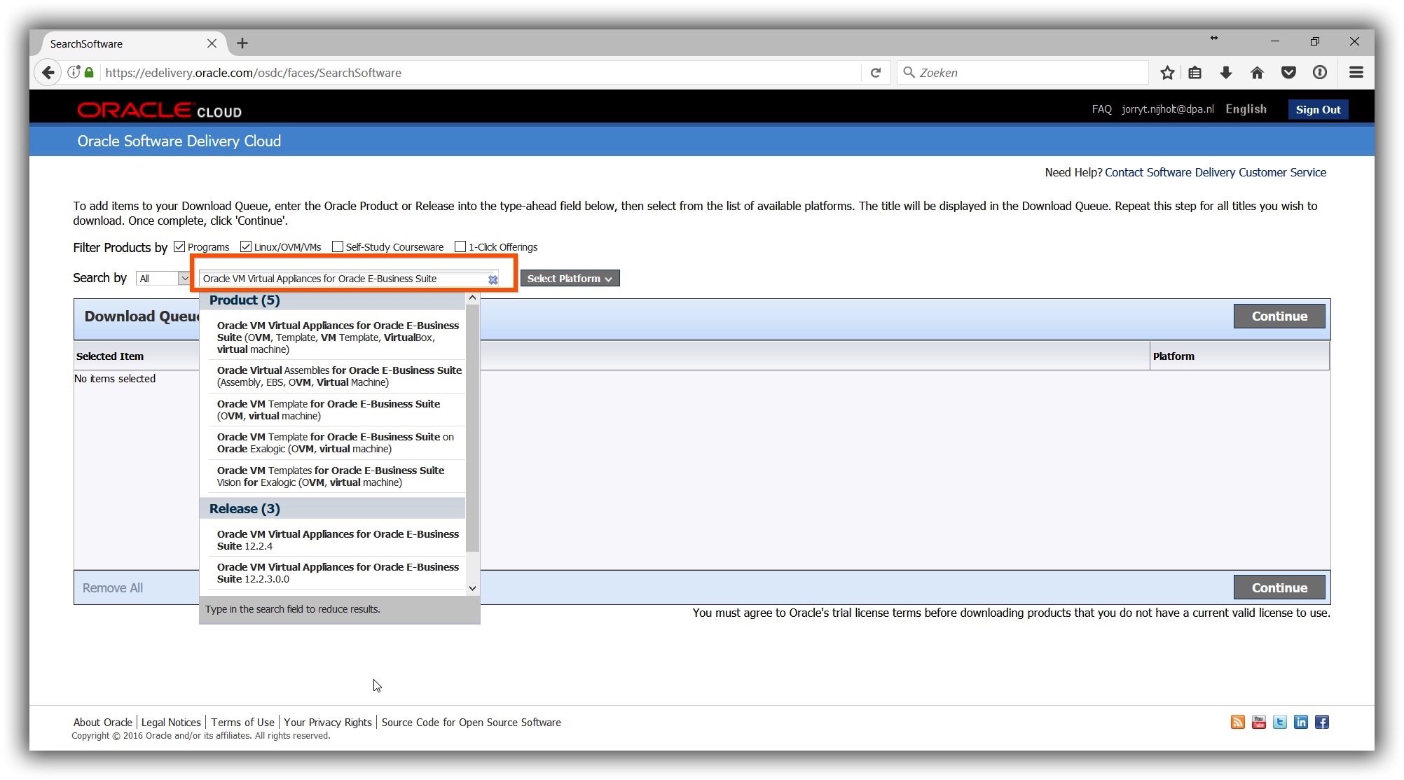Open the Facebook icon in footer
The image size is (1404, 780).
[x=1321, y=723]
